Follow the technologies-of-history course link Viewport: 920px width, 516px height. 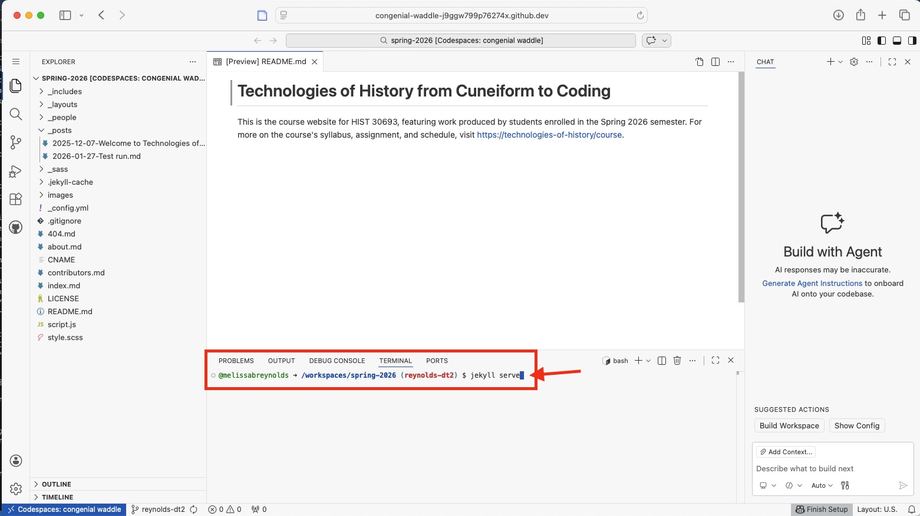(549, 135)
